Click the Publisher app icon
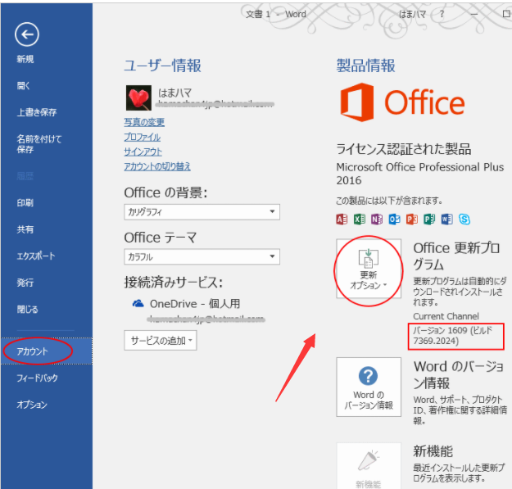Screen dimensions: 512x489 pos(429,219)
